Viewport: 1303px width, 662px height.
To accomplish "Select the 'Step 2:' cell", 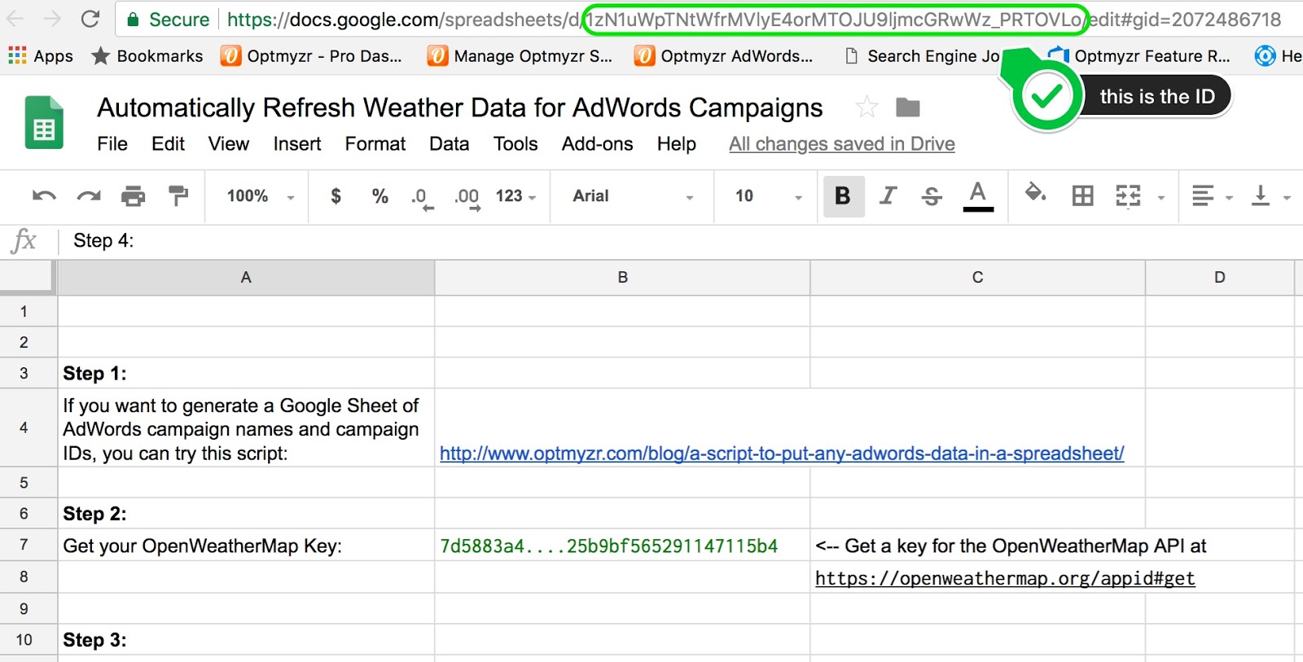I will [x=246, y=514].
